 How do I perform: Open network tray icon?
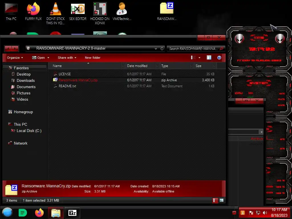pyautogui.click(x=258, y=213)
